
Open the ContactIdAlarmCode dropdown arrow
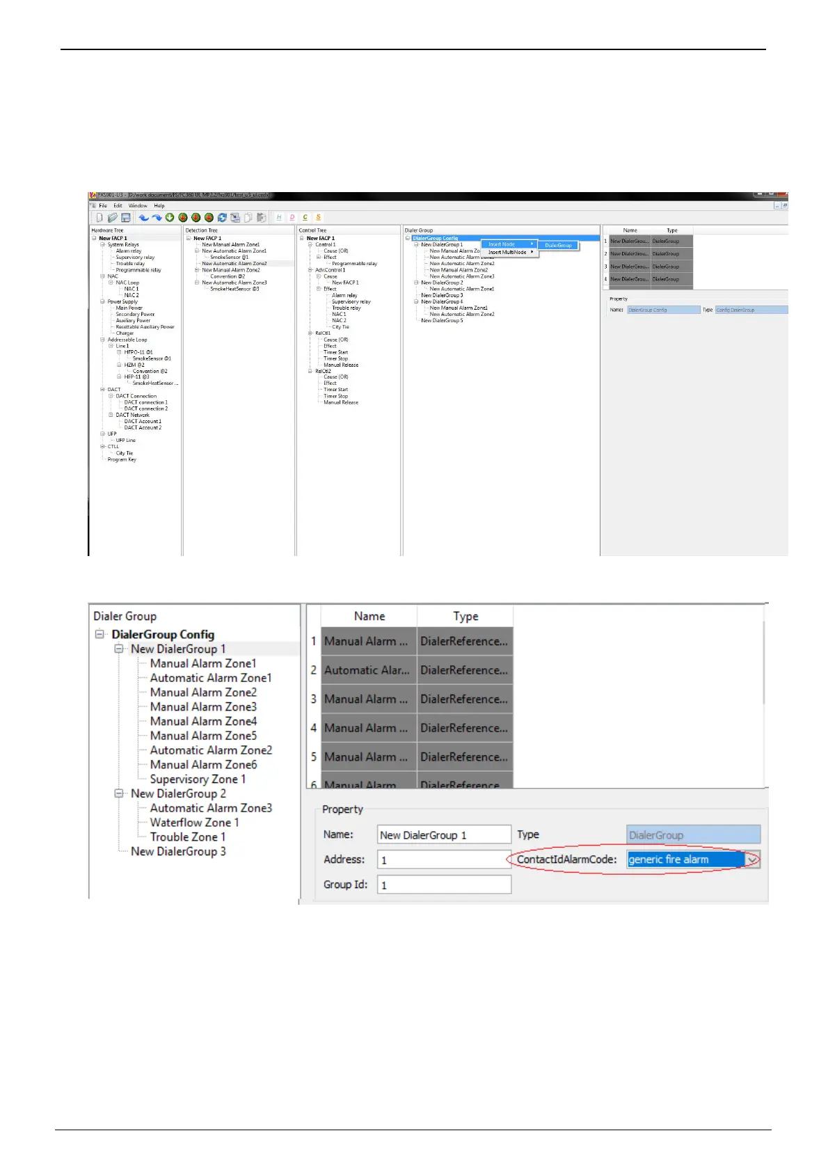752,860
